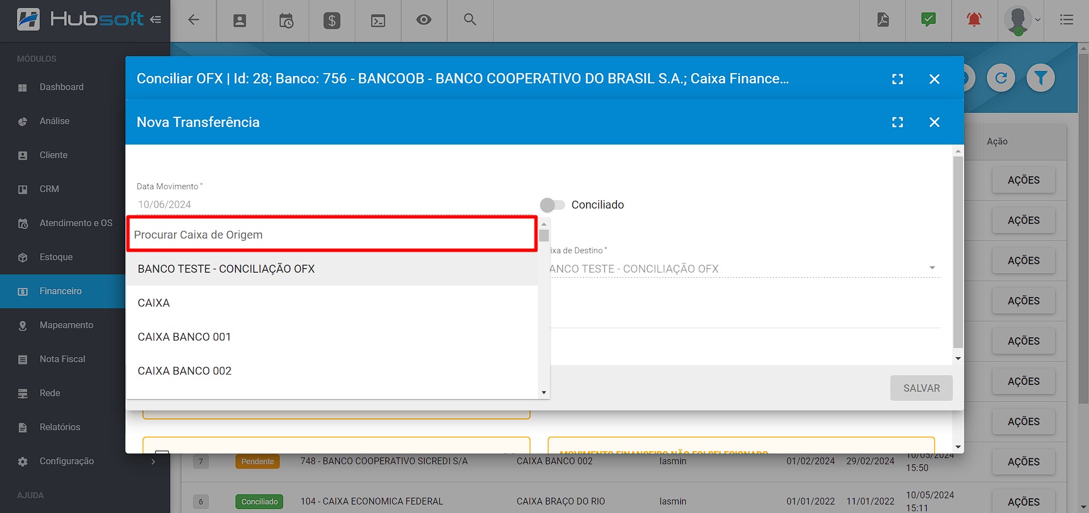
Task: Click 104 - CAIXA ECONOMICA FEDERAL cell
Action: 372,501
